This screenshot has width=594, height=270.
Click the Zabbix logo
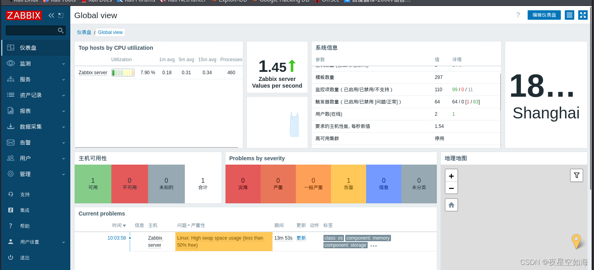tap(24, 15)
